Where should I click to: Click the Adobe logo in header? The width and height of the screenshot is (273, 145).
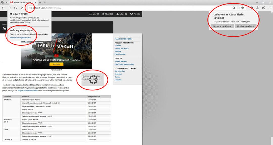(x=135, y=14)
